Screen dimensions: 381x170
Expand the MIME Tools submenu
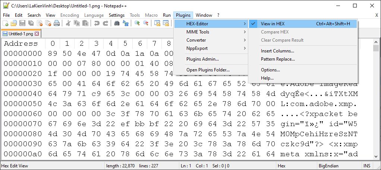click(x=211, y=32)
